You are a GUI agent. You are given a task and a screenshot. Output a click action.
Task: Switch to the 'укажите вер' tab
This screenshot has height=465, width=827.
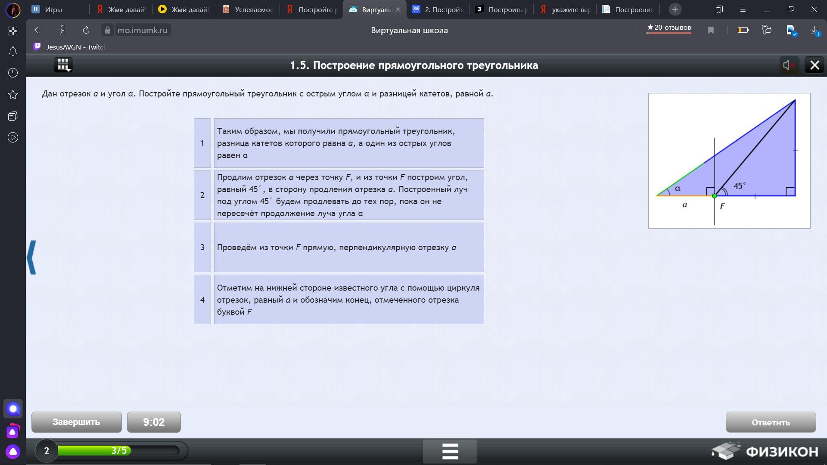[566, 9]
